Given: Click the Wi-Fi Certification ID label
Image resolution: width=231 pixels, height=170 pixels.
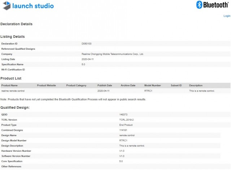Looking at the screenshot, I should coord(13,70).
